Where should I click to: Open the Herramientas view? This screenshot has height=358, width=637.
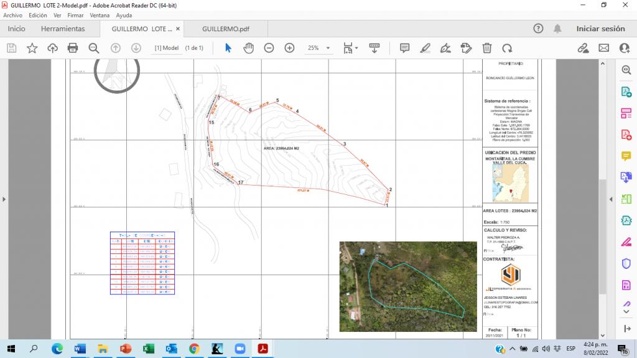click(x=63, y=29)
